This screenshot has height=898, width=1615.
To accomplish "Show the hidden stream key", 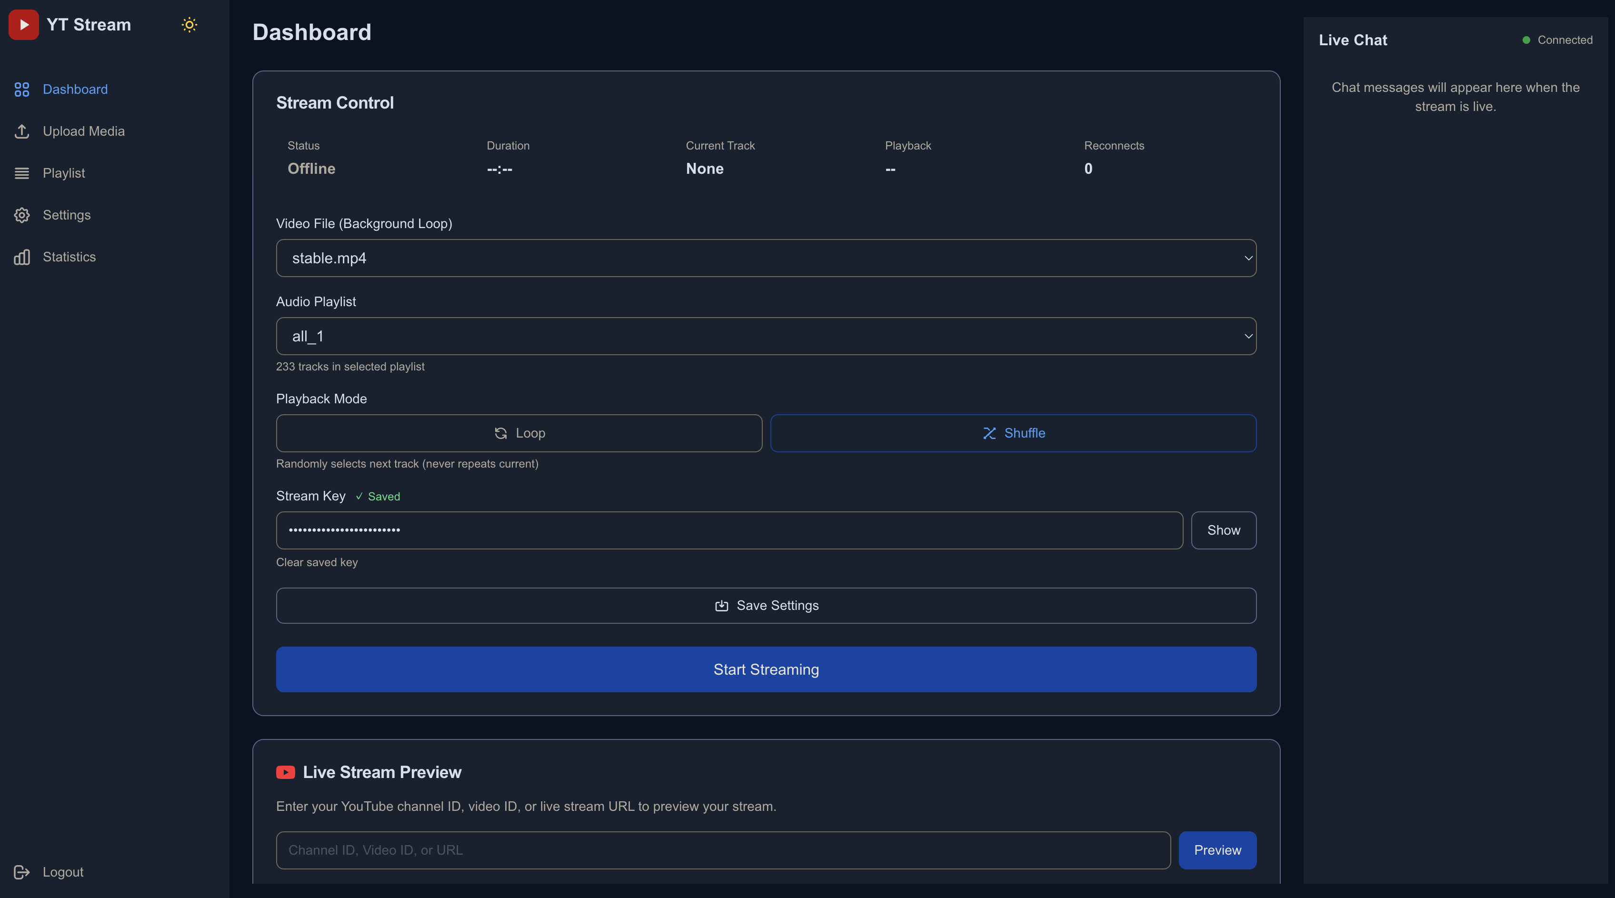I will [x=1223, y=530].
